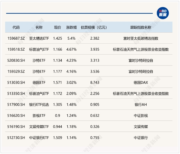Click code 159329.SZ for 沙特ETF
The image size is (180, 154).
(16, 71)
